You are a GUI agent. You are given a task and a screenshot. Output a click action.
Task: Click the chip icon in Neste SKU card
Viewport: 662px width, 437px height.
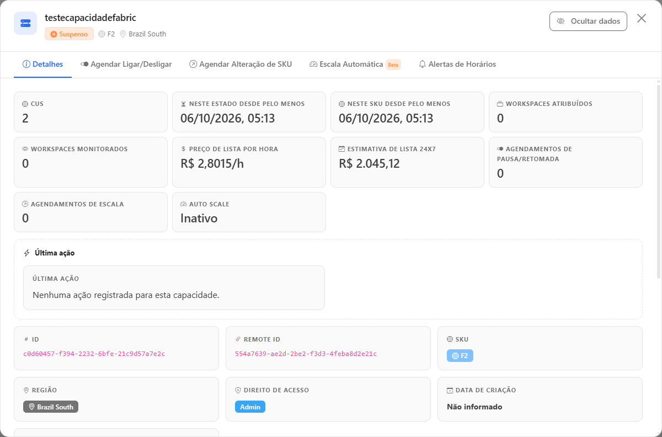(x=341, y=104)
